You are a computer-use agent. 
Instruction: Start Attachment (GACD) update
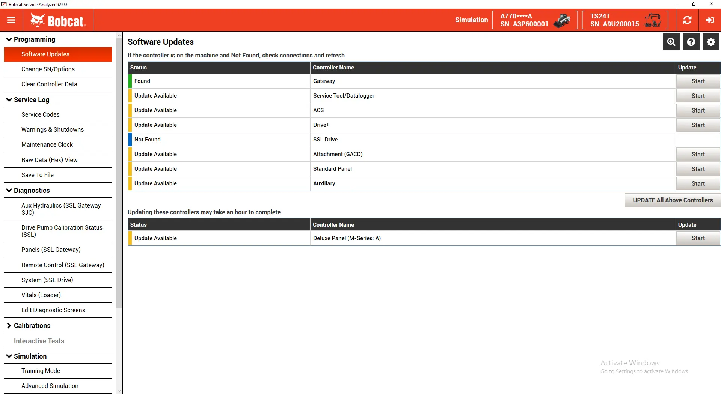(698, 154)
